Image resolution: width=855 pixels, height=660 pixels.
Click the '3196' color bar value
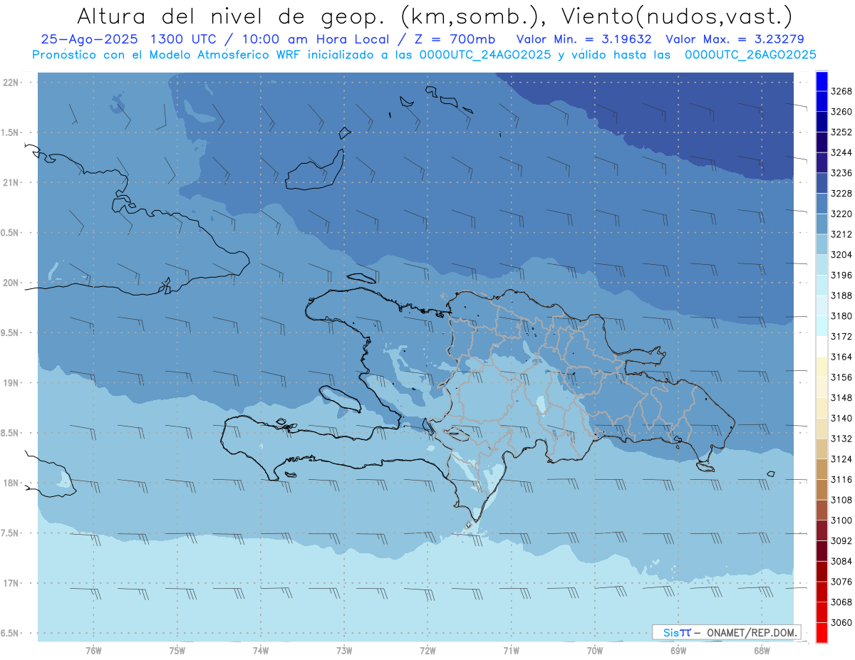pyautogui.click(x=842, y=275)
